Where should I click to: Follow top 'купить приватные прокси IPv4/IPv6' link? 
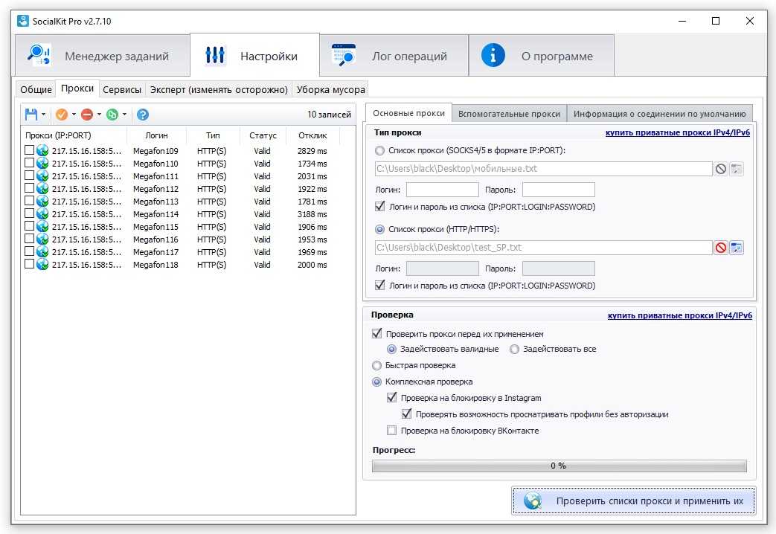678,132
